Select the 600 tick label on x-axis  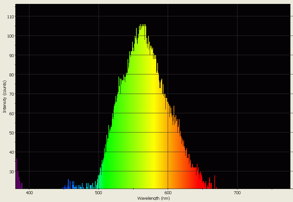click(x=167, y=193)
